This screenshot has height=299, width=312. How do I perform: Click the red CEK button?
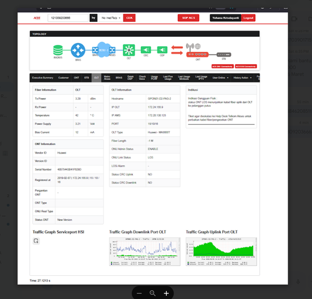(x=129, y=18)
